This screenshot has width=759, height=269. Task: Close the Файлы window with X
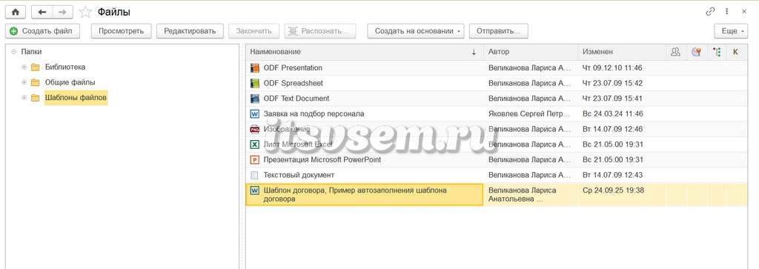[744, 12]
